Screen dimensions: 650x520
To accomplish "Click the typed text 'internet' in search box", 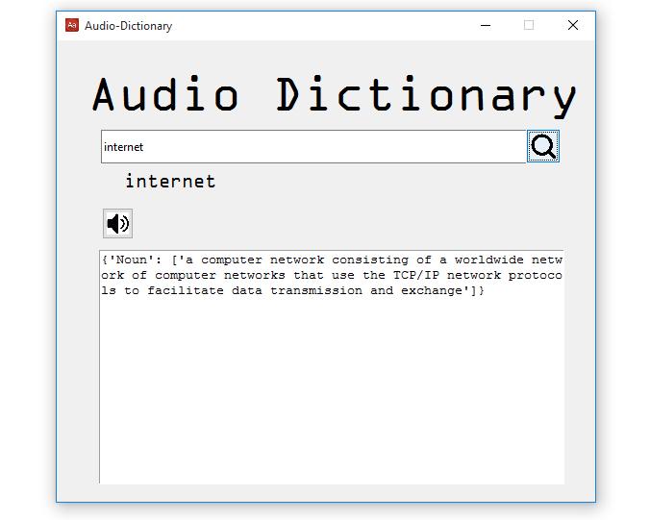I will [123, 147].
